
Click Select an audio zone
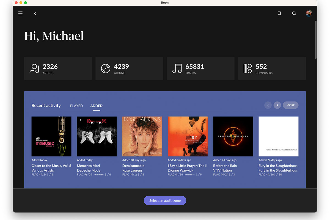coord(165,200)
